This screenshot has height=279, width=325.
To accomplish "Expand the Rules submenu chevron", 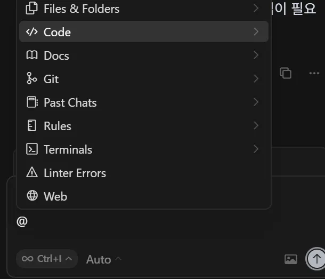I will pos(256,125).
